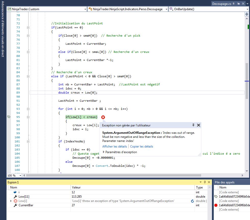Pin the Decoupage.cs tab

pos(239,4)
